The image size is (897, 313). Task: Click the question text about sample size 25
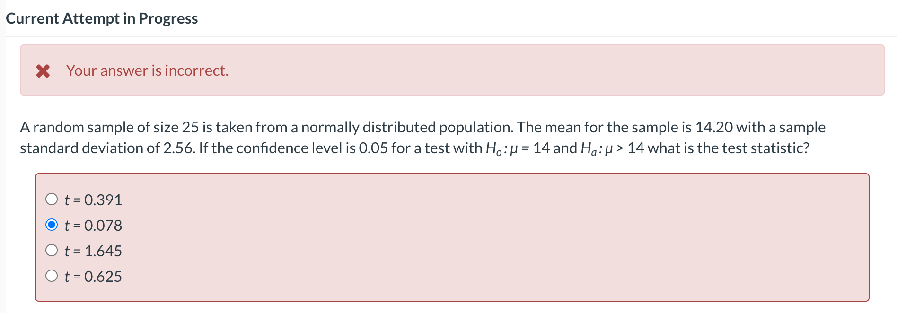coord(189,127)
